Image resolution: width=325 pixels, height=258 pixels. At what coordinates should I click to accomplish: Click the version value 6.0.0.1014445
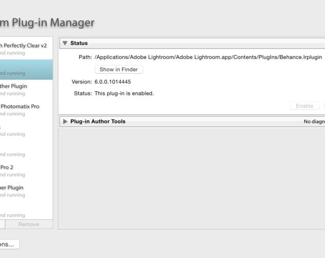[x=112, y=82]
